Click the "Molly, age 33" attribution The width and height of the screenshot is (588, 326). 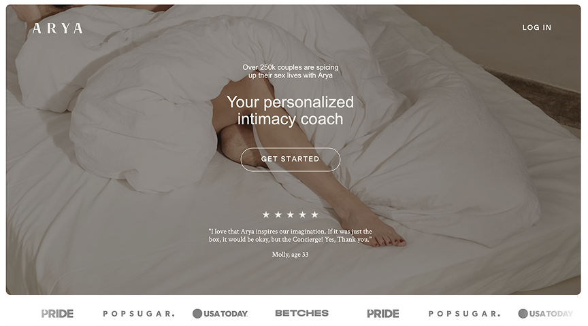pyautogui.click(x=290, y=255)
